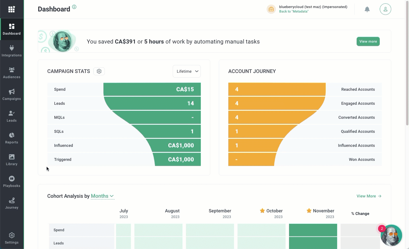Image resolution: width=409 pixels, height=249 pixels.
Task: Open the Journey sidebar item
Action: [x=12, y=203]
